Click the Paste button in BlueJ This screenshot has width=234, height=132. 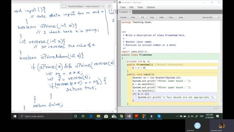pos(162,17)
